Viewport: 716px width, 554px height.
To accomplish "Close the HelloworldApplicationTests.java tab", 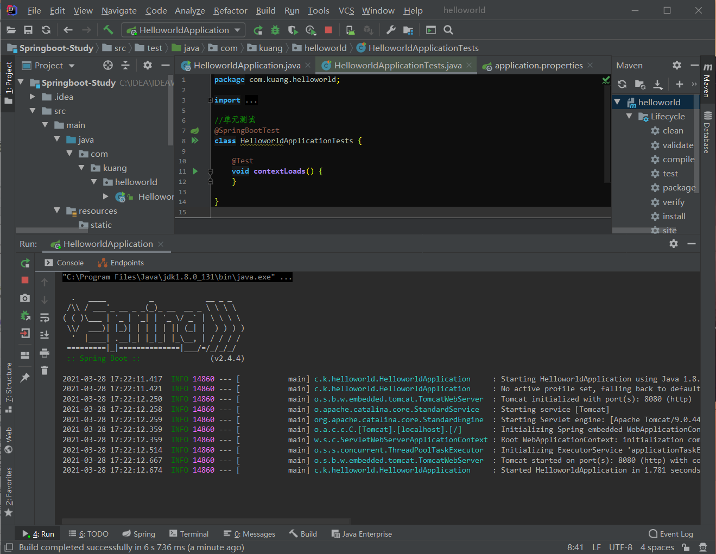I will pos(470,65).
